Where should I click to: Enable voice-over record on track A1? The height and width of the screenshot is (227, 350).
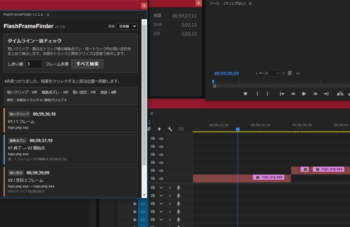point(178,188)
